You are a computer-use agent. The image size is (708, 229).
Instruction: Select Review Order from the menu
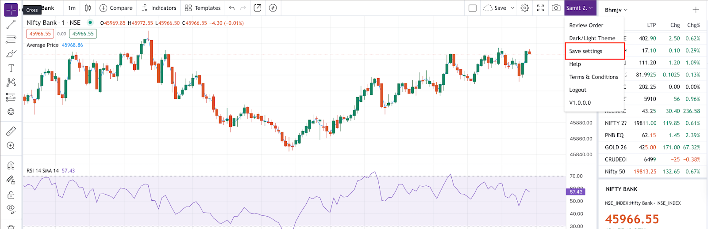pos(586,26)
